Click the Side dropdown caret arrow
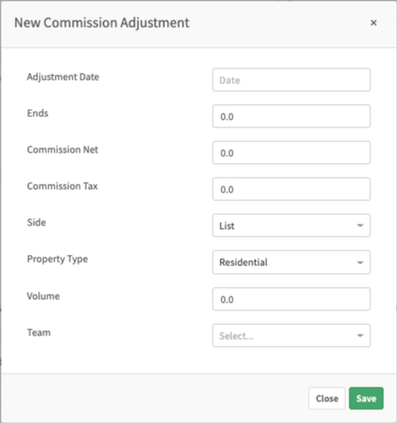 (360, 225)
